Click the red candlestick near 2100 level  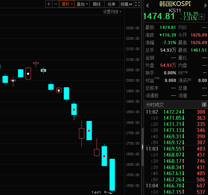coord(36,63)
